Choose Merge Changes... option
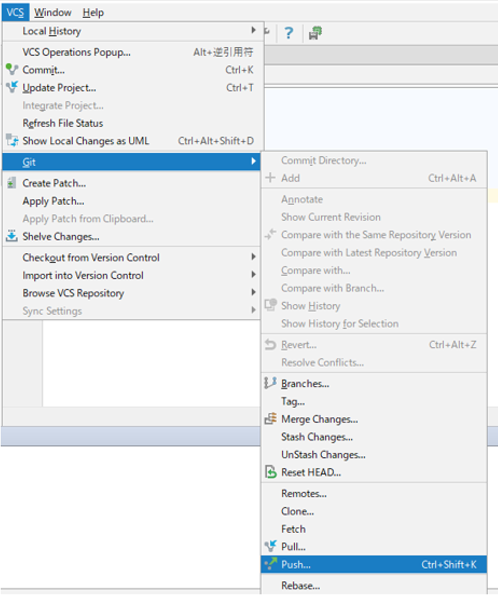The height and width of the screenshot is (599, 498). pyautogui.click(x=374, y=419)
